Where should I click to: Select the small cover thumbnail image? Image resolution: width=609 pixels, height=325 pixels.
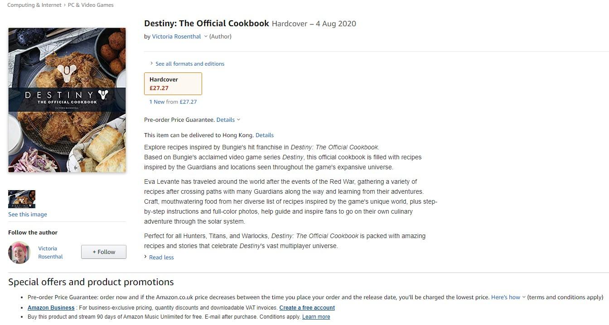point(22,199)
